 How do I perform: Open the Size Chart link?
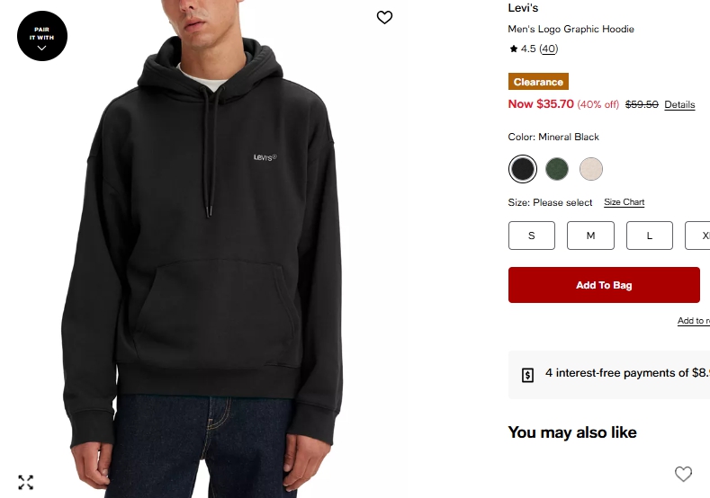tap(624, 202)
